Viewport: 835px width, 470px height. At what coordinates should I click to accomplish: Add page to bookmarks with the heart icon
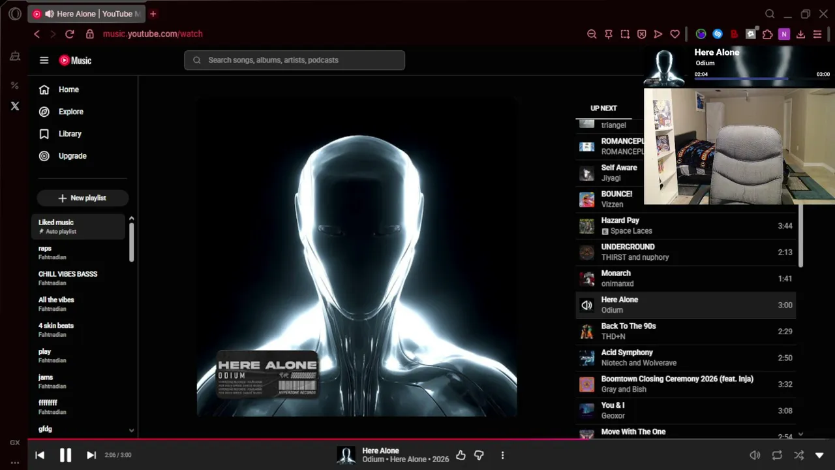(x=675, y=34)
